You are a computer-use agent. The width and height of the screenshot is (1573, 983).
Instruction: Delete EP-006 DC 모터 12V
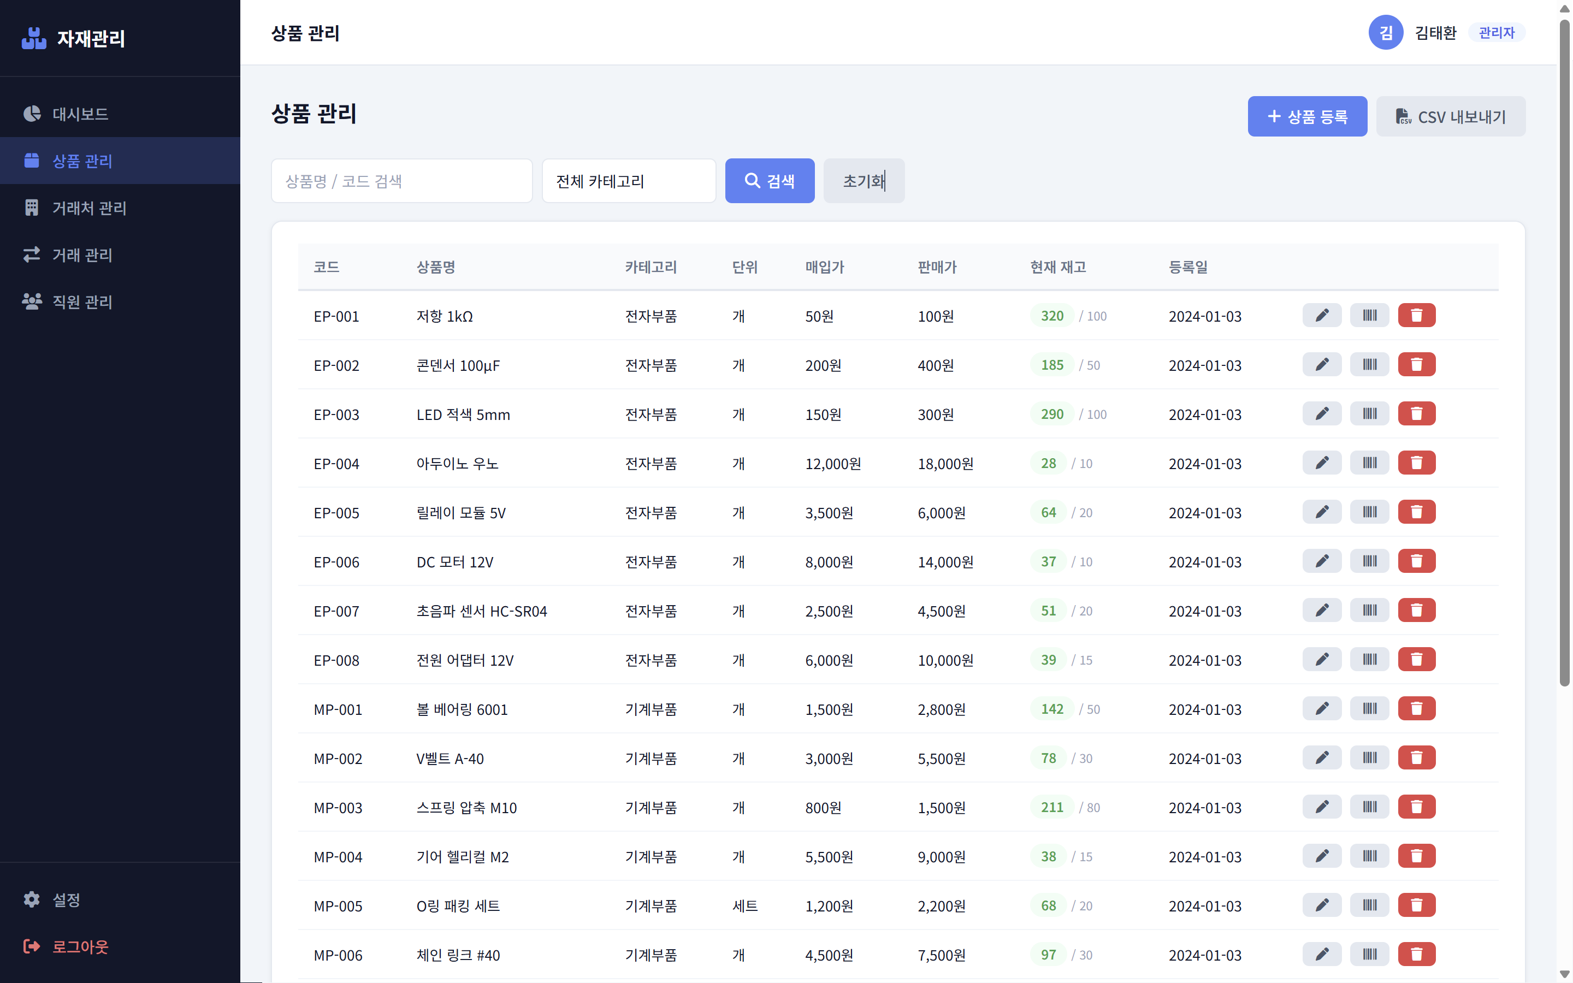pyautogui.click(x=1416, y=562)
